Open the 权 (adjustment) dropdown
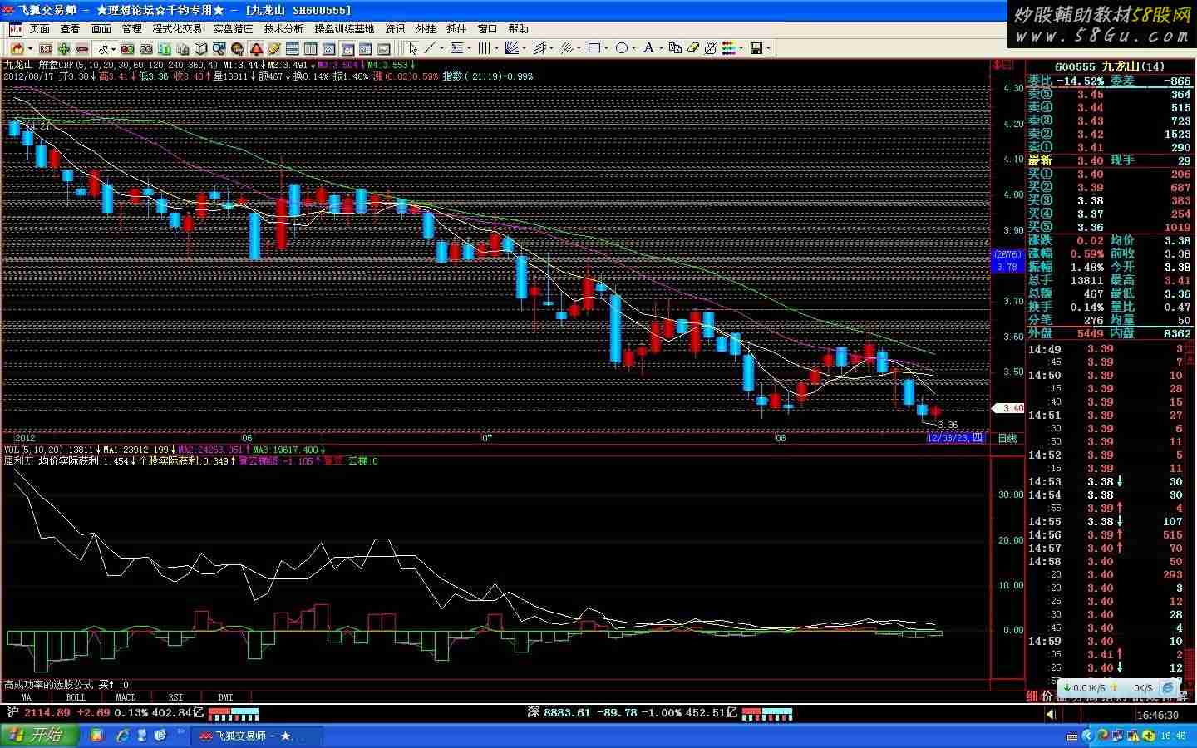This screenshot has height=748, width=1197. (106, 48)
